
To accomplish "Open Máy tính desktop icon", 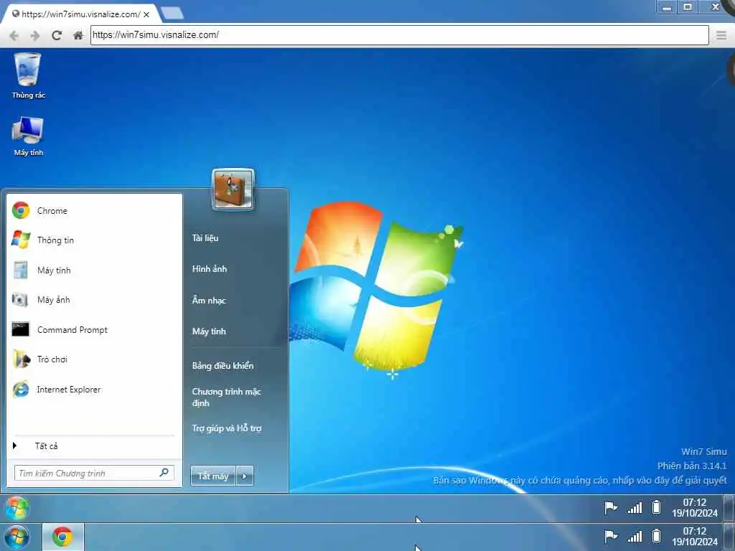I will [x=28, y=136].
